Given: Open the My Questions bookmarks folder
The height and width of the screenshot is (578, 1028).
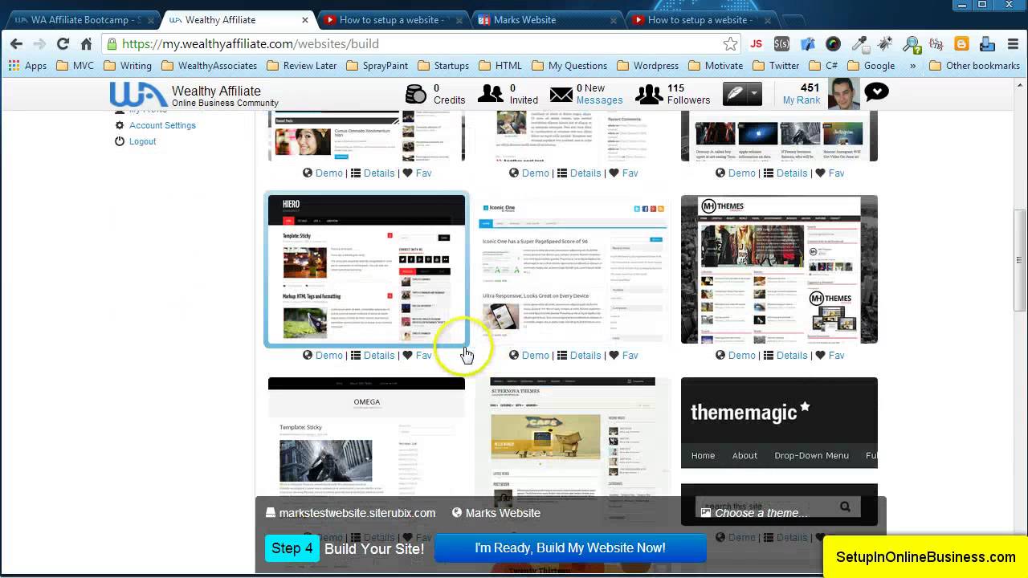Looking at the screenshot, I should 569,66.
